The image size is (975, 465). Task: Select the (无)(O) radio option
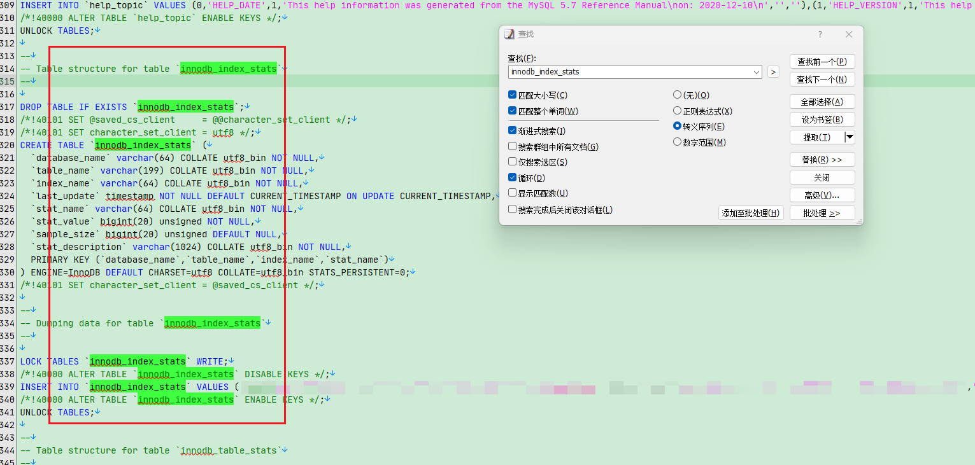691,95
